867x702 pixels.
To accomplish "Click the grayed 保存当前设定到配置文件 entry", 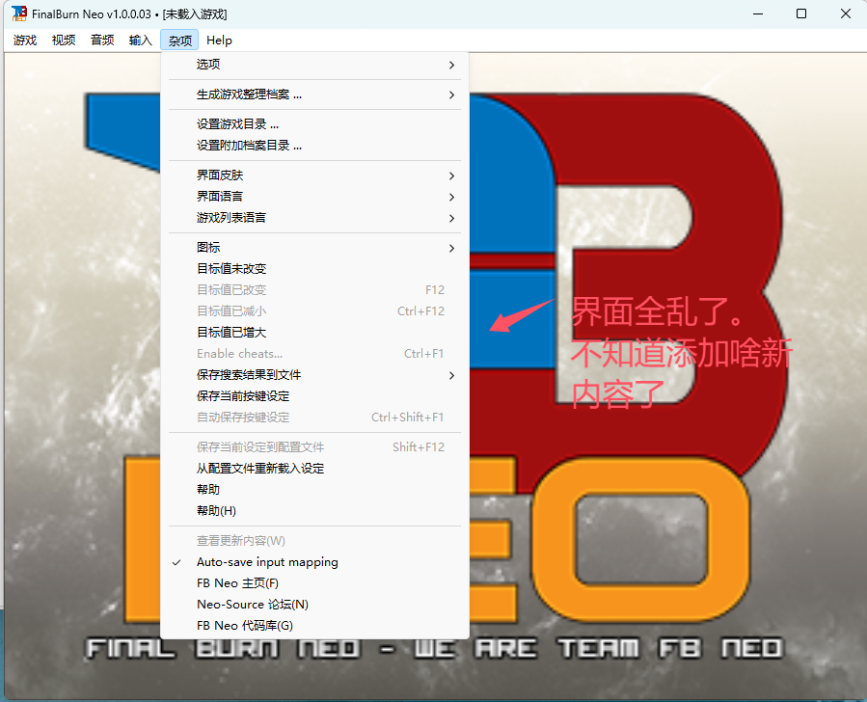I will click(x=314, y=447).
